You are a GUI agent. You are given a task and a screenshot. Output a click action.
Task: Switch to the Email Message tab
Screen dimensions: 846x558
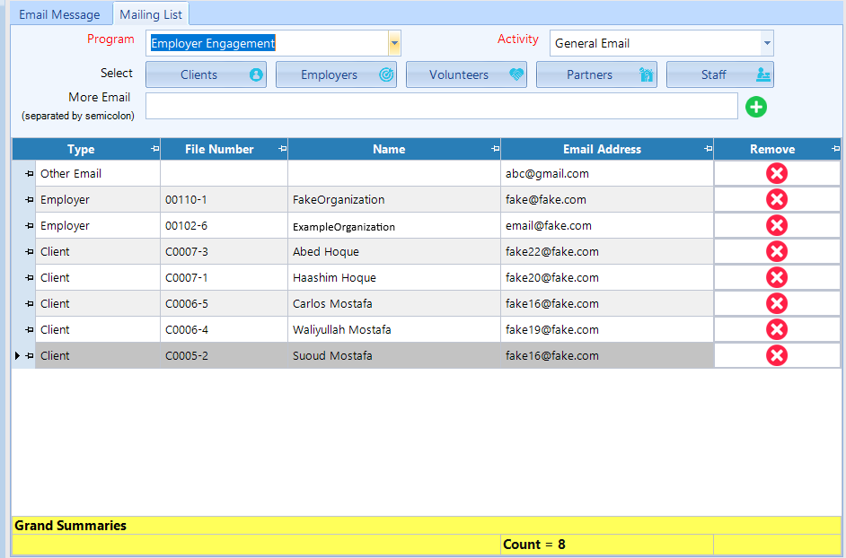pyautogui.click(x=59, y=14)
